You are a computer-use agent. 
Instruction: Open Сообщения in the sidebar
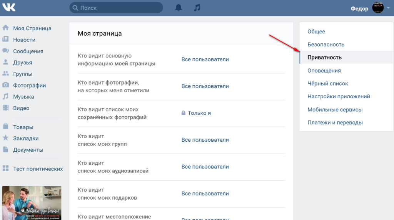[28, 51]
